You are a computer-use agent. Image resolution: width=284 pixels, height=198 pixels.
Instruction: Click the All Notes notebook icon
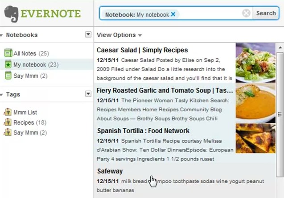pos(8,53)
